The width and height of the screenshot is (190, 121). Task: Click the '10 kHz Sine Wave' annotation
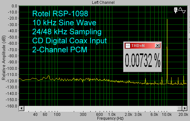[64, 23]
